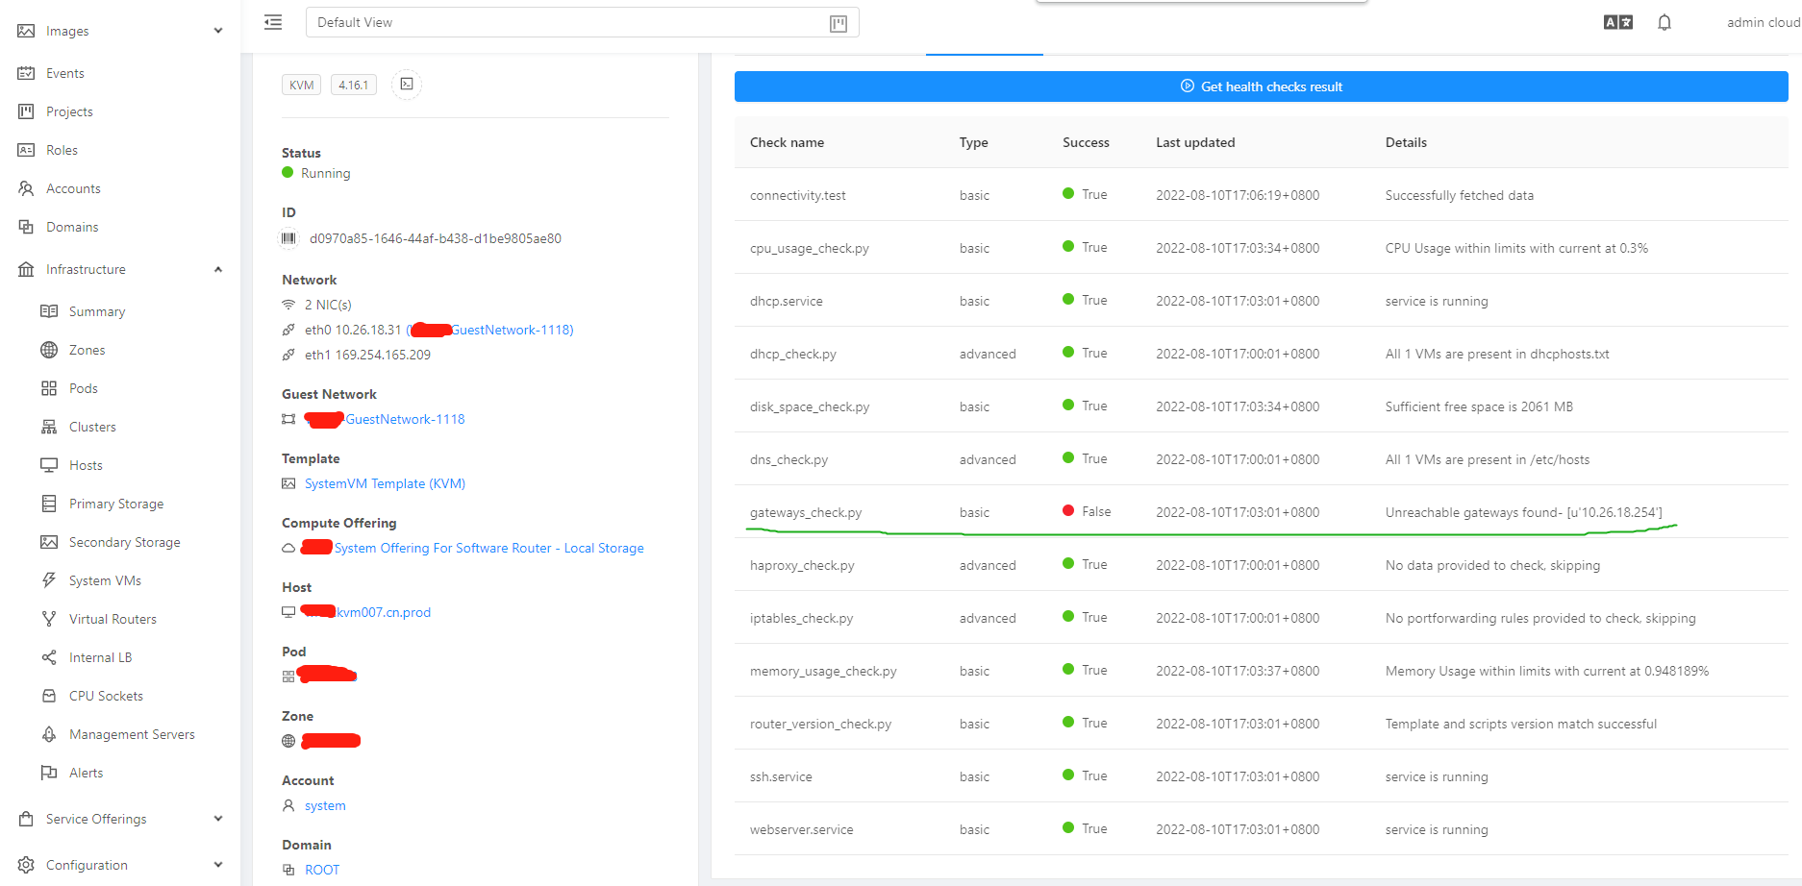Image resolution: width=1802 pixels, height=886 pixels.
Task: Click the Infrastructure bank icon
Action: click(x=26, y=269)
